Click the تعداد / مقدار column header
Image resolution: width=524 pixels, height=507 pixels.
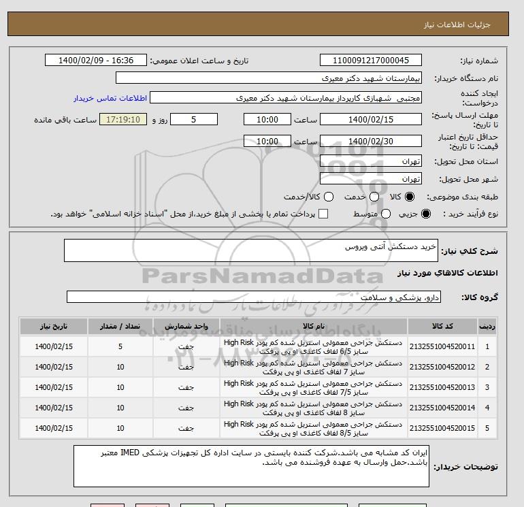tap(120, 326)
